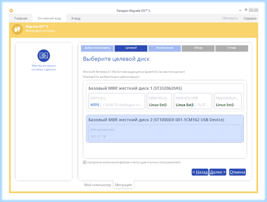Close the Paragon Migrate OS window
This screenshot has width=267, height=202.
[x=253, y=10]
